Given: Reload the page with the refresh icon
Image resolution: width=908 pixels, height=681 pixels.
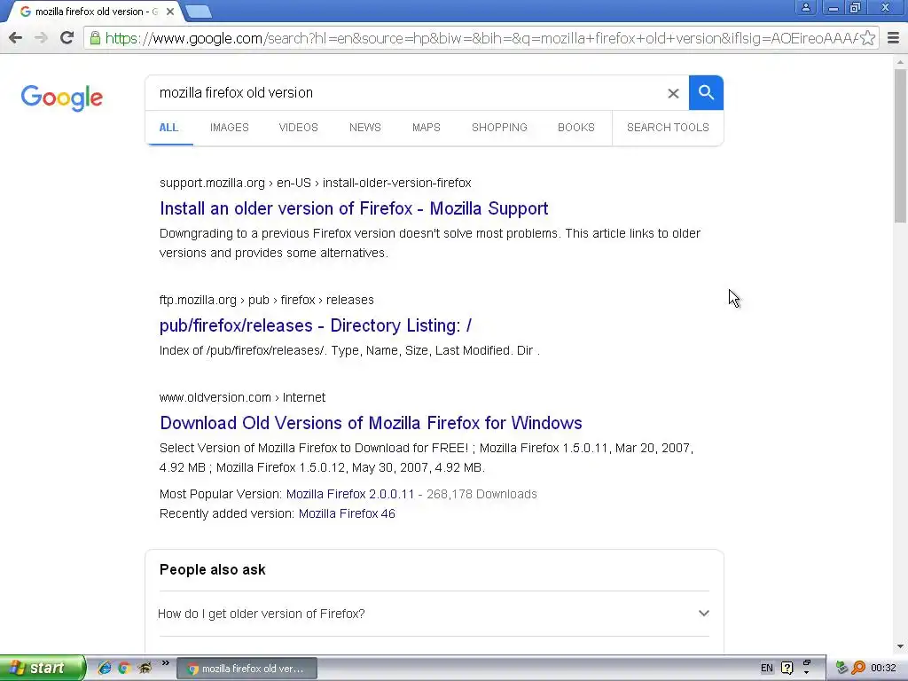Looking at the screenshot, I should [x=67, y=38].
